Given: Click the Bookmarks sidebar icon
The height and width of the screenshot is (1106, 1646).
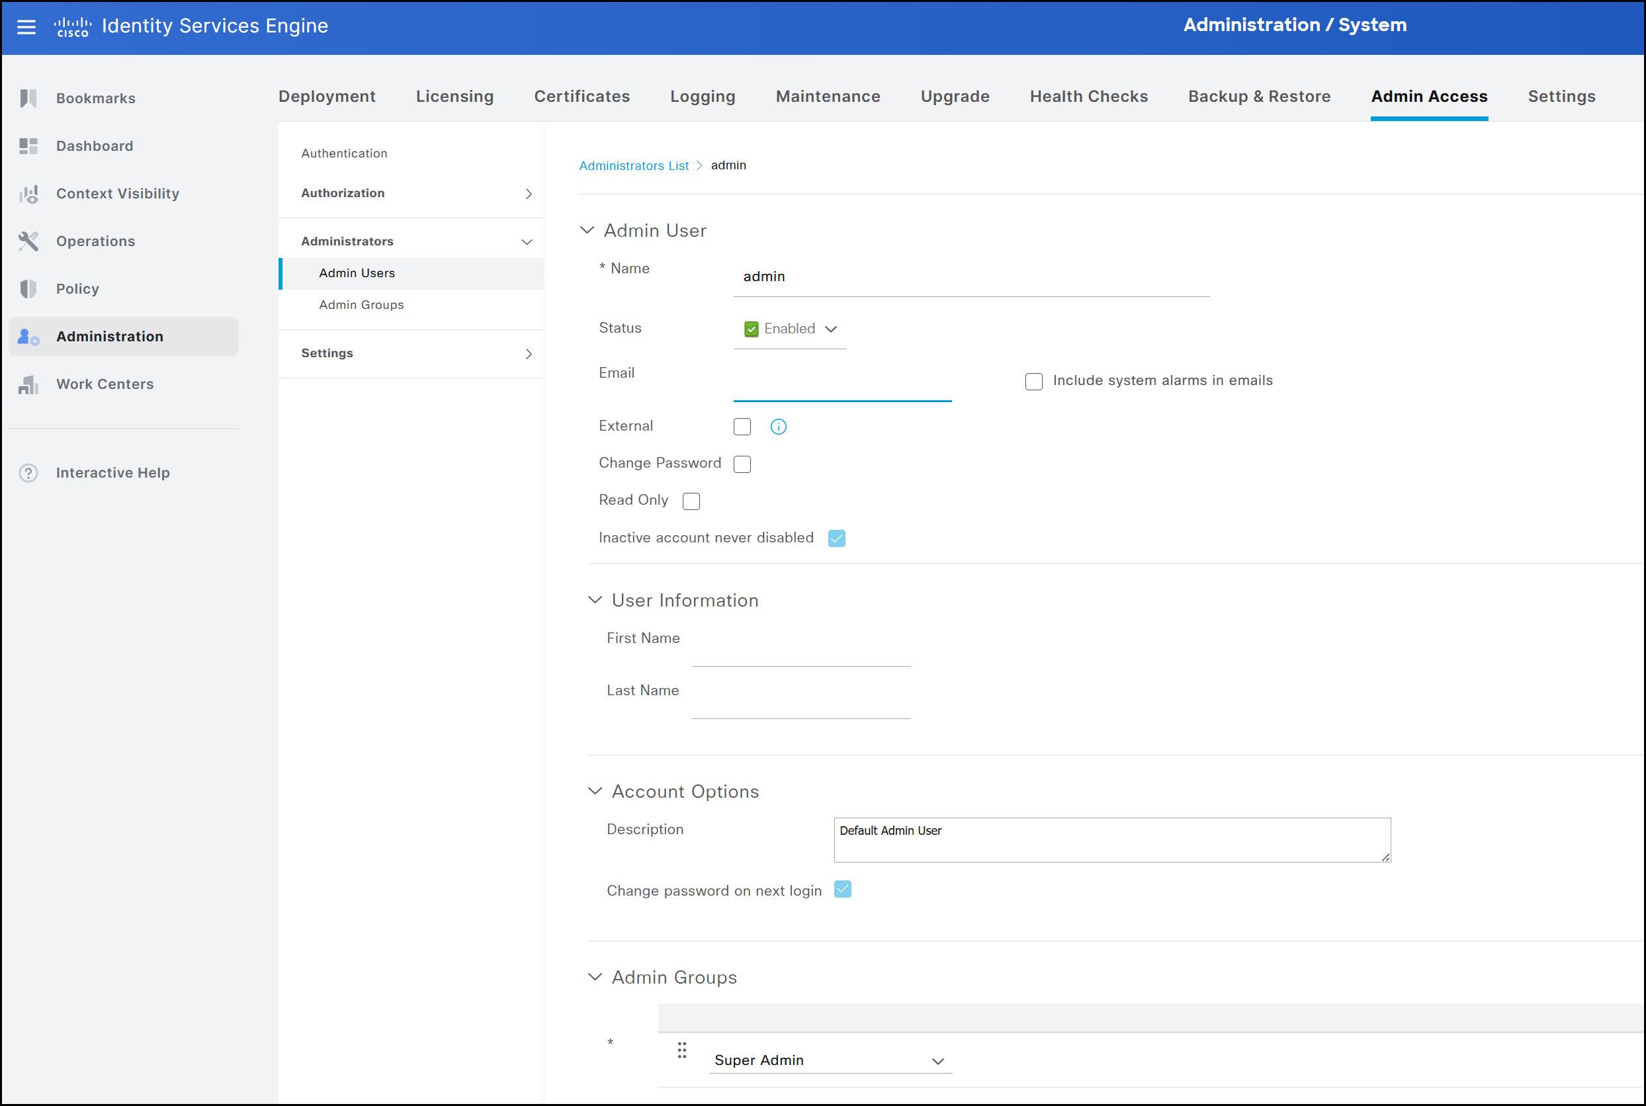Looking at the screenshot, I should click(x=28, y=98).
